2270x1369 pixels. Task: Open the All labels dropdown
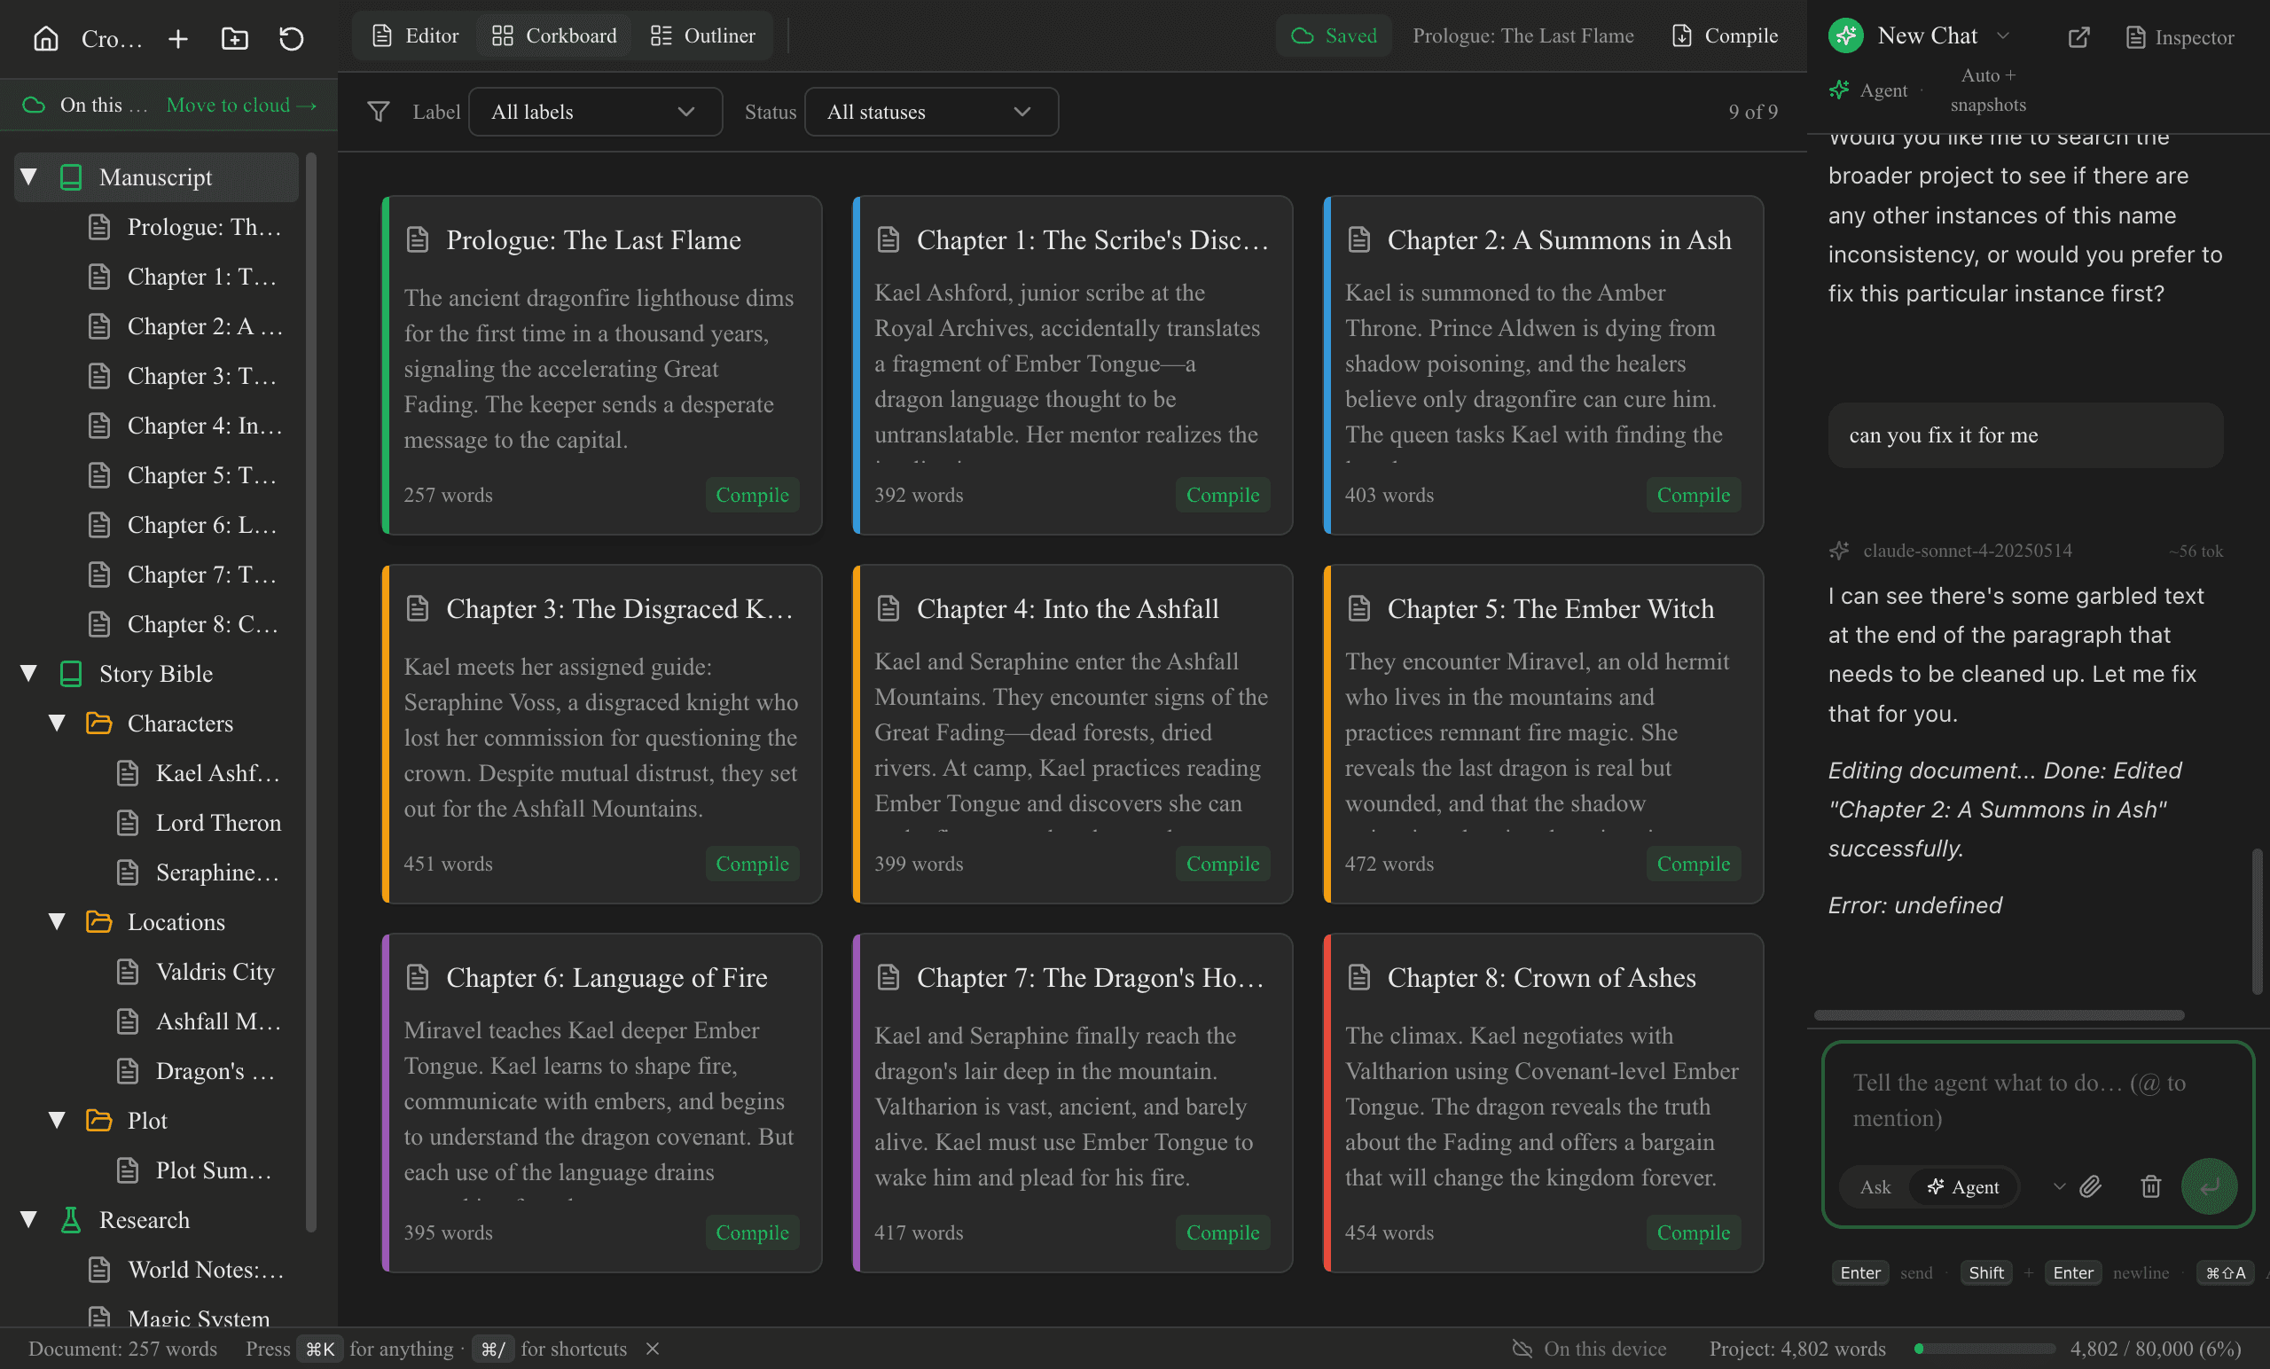(x=595, y=112)
